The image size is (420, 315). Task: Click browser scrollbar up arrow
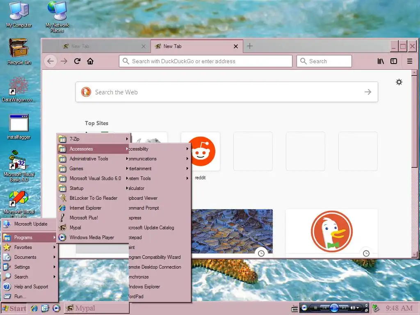(414, 73)
